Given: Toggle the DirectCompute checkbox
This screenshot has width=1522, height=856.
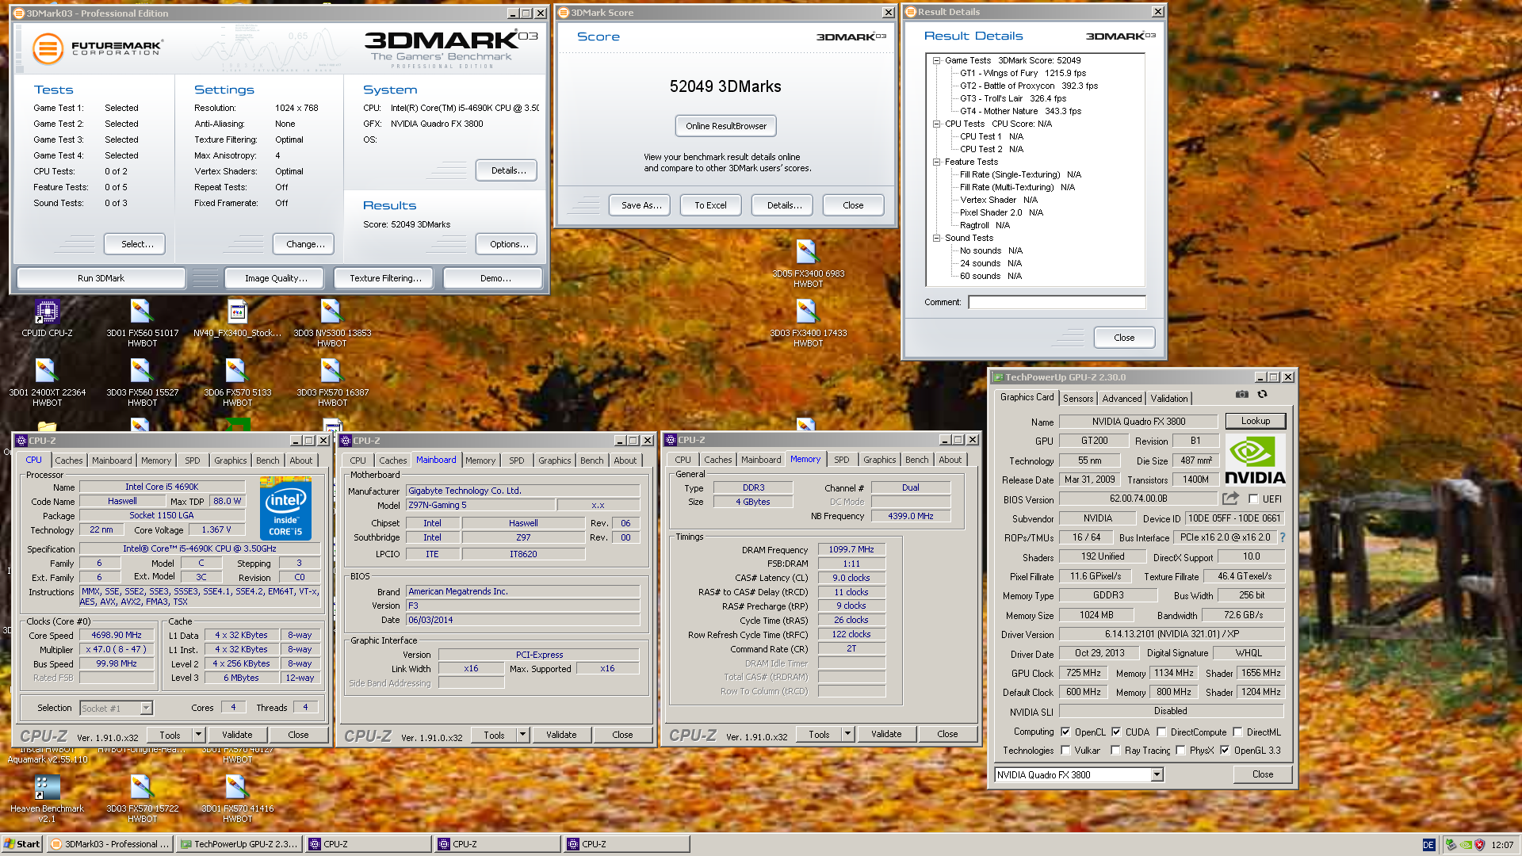Looking at the screenshot, I should [1161, 732].
